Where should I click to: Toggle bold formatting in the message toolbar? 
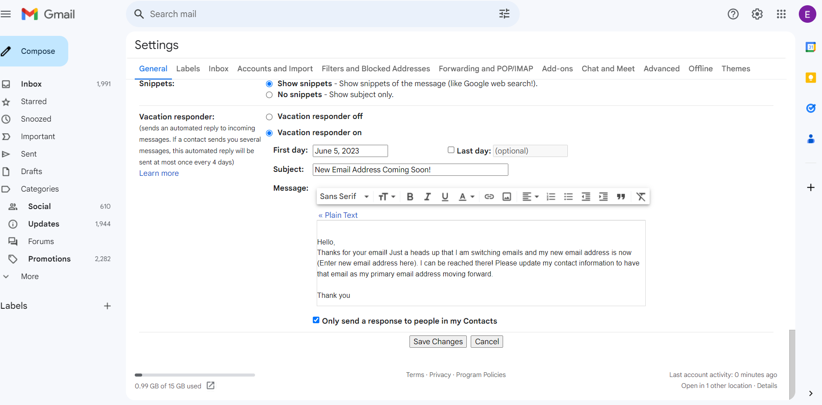tap(409, 196)
